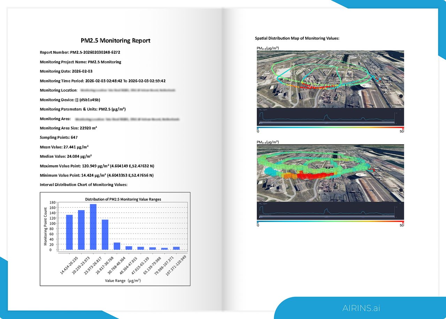Select the red maximum handle on the lower color scale
The width and height of the screenshot is (446, 319).
(403, 222)
